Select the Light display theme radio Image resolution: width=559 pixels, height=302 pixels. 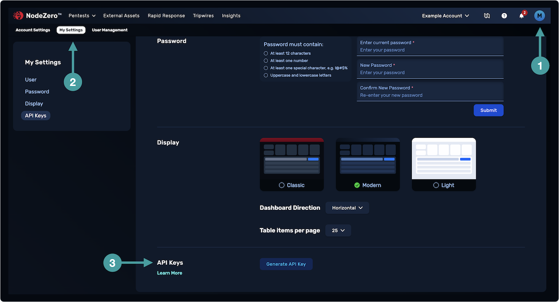pos(436,185)
